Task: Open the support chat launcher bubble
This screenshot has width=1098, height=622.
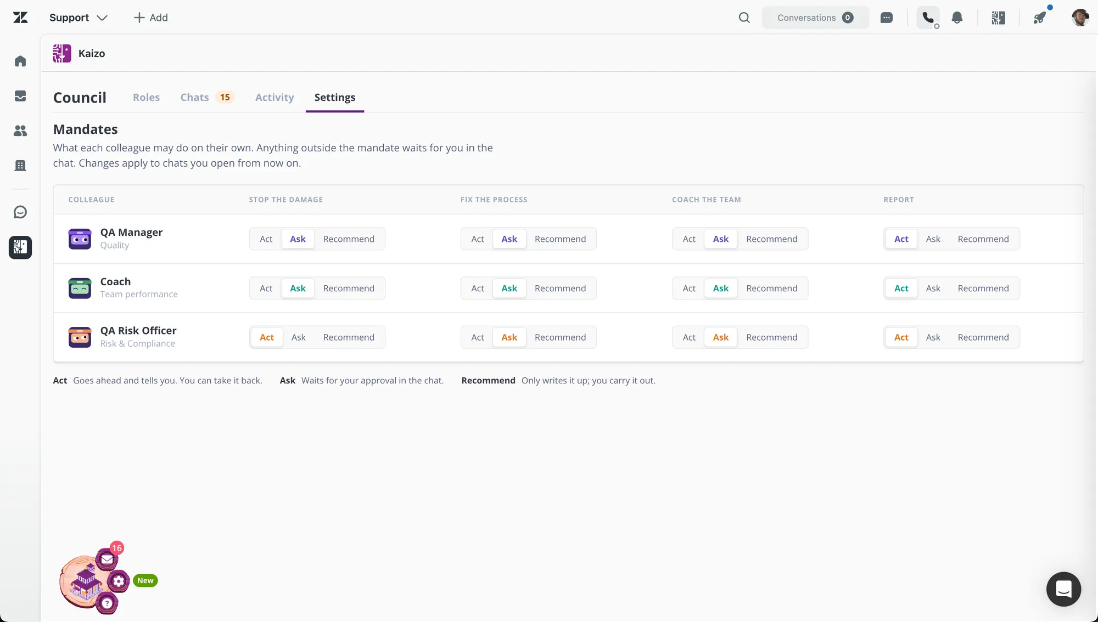Action: coord(1063,589)
